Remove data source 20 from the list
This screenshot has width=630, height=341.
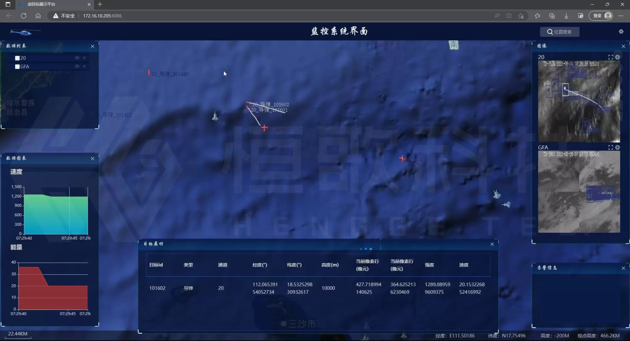point(84,58)
